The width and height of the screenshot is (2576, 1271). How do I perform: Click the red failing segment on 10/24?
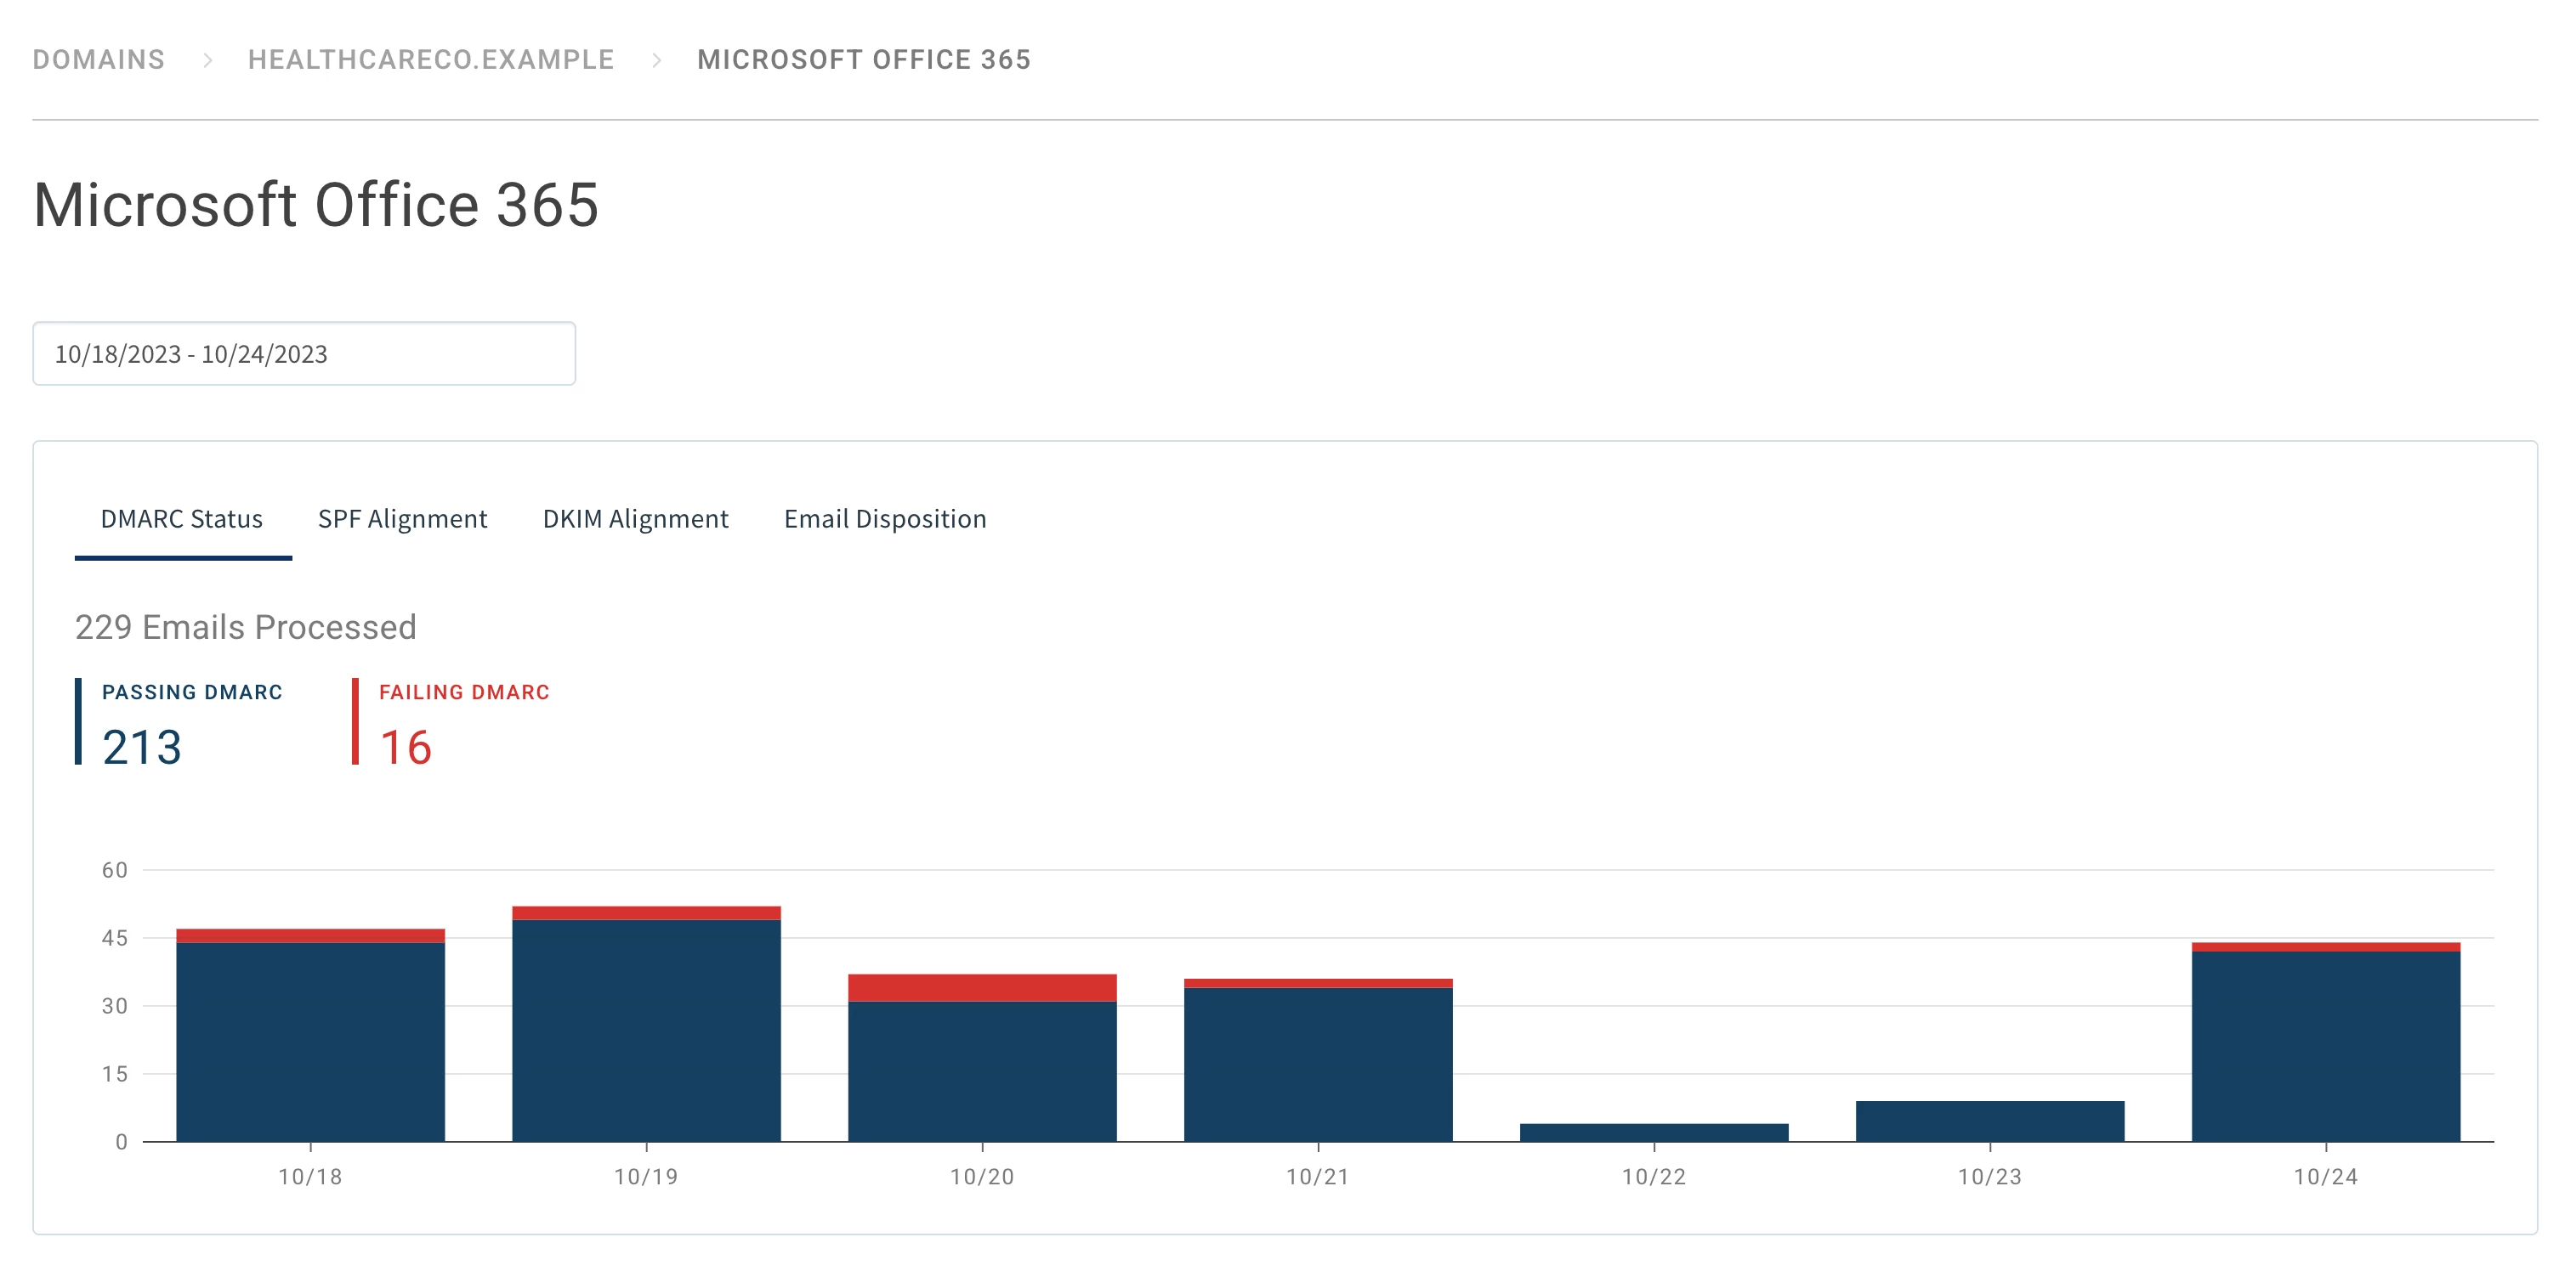click(2325, 947)
